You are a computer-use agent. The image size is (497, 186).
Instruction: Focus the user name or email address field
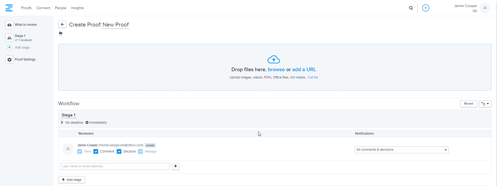click(115, 166)
